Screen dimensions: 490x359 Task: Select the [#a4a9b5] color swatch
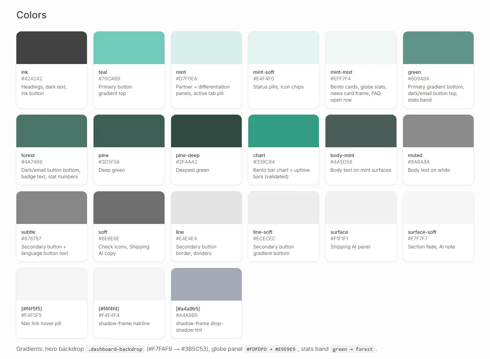206,284
